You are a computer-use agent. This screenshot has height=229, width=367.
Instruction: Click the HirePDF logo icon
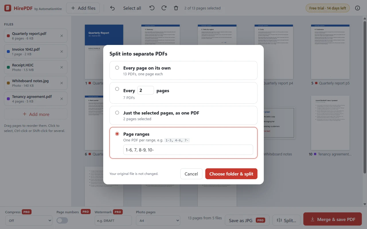[8, 8]
